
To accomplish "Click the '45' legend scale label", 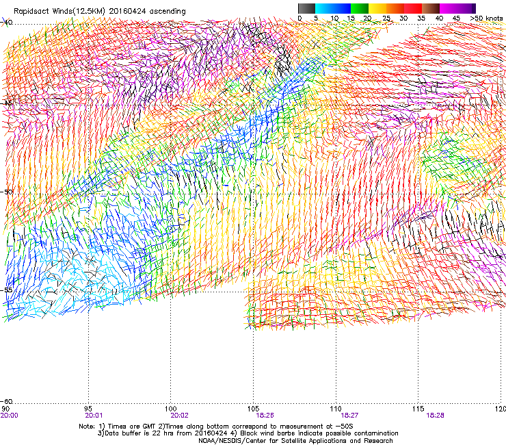I will [x=456, y=18].
